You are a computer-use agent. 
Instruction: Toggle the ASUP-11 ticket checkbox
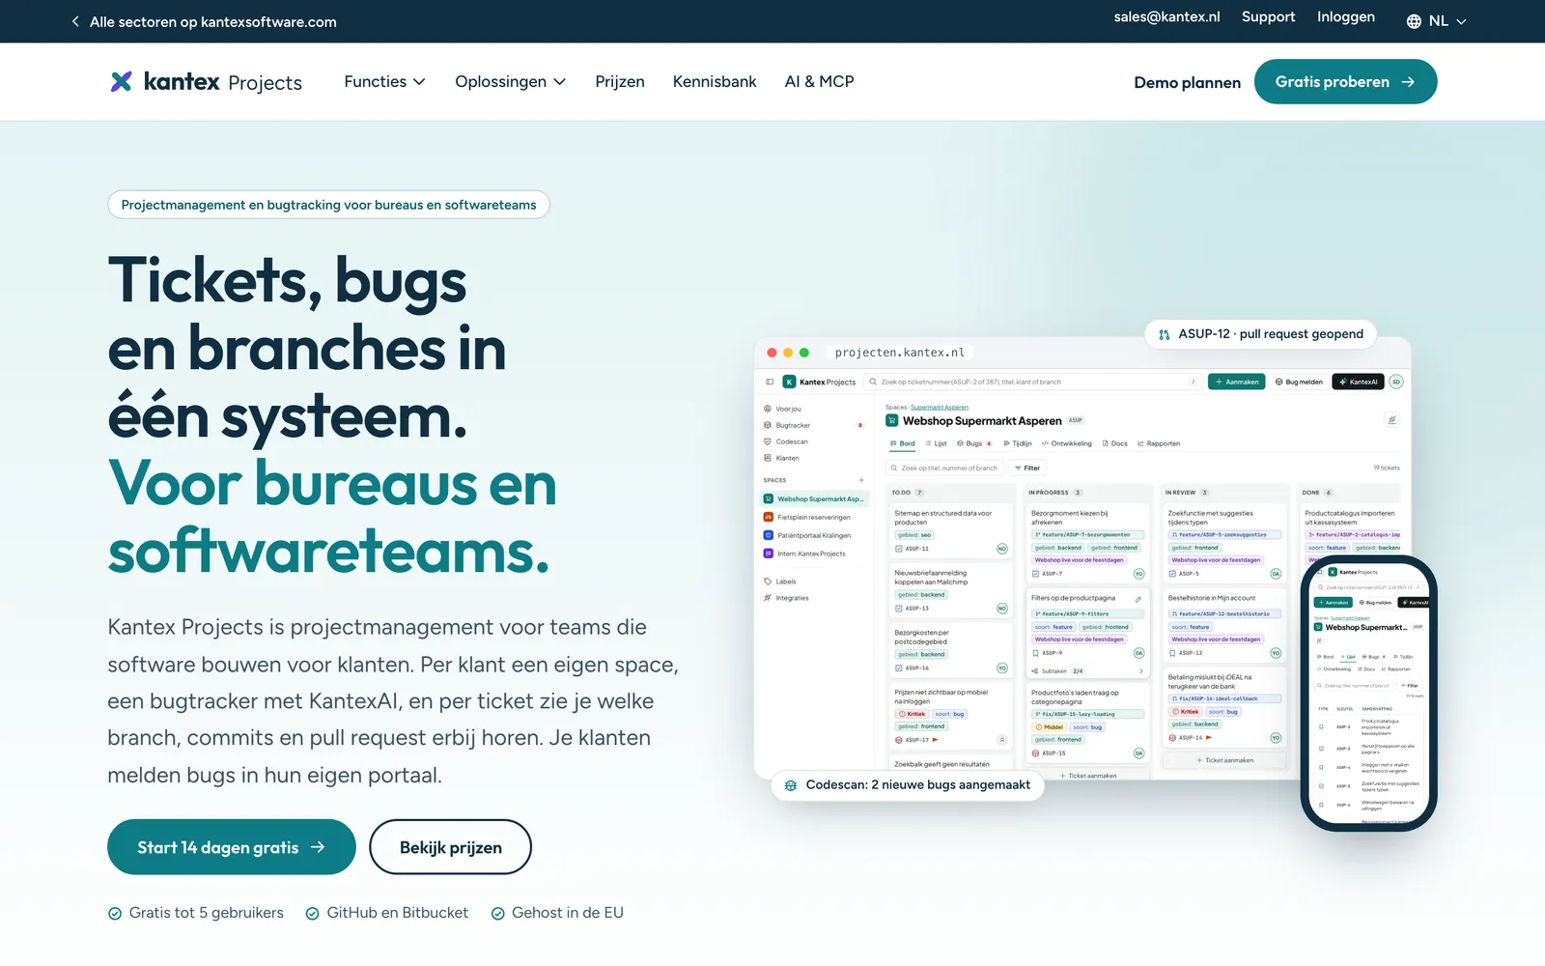point(899,549)
